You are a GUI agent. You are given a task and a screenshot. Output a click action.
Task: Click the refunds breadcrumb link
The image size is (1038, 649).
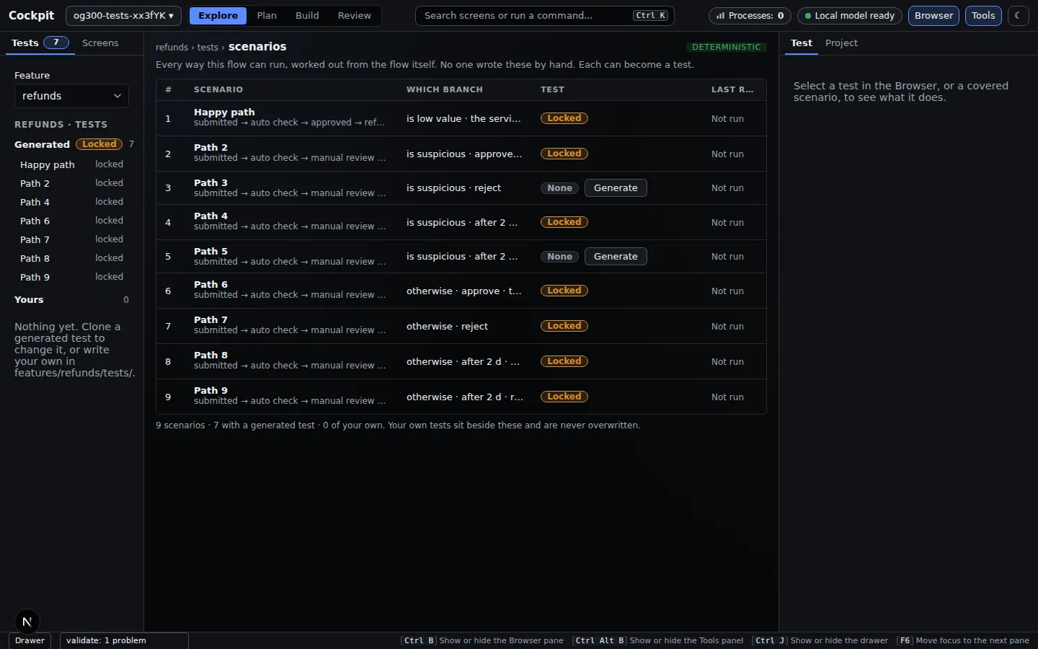click(172, 47)
